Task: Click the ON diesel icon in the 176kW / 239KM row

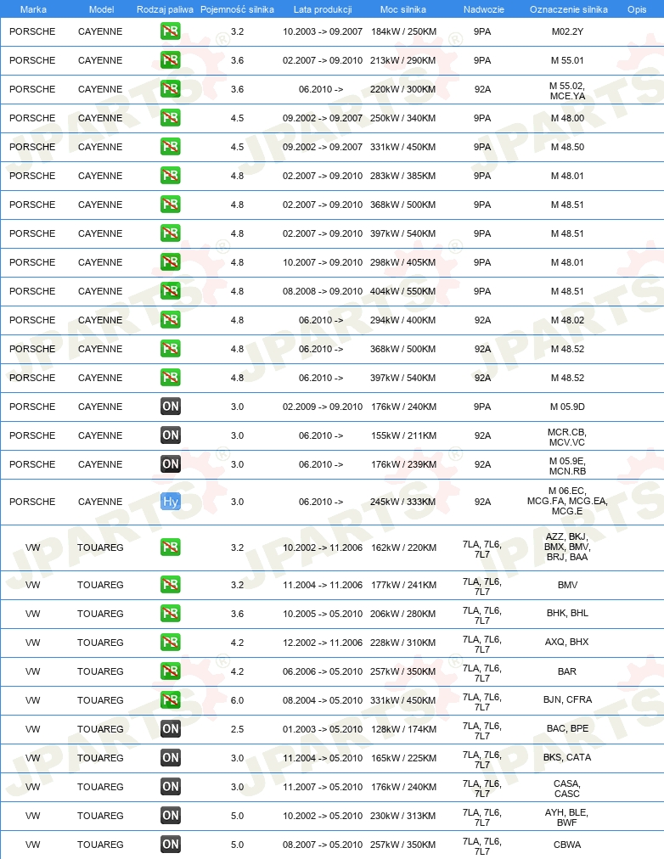Action: pyautogui.click(x=171, y=464)
